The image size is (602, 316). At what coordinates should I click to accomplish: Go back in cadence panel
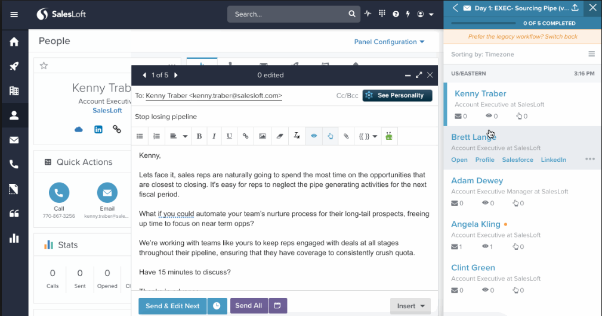pyautogui.click(x=455, y=8)
